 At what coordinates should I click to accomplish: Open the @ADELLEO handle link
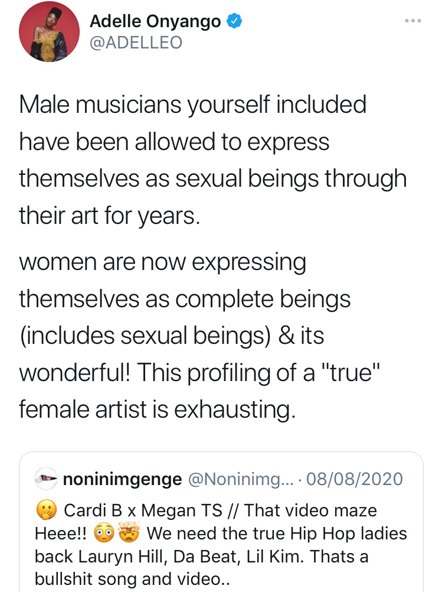136,43
